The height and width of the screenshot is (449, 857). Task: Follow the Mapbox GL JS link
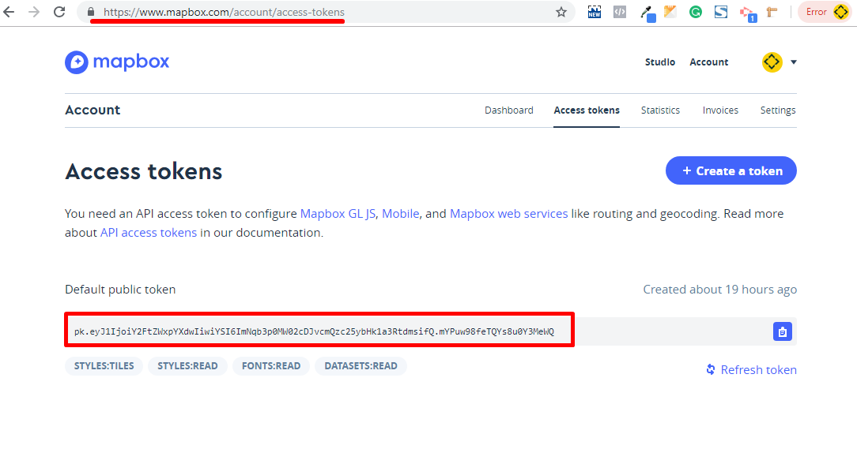click(x=338, y=213)
